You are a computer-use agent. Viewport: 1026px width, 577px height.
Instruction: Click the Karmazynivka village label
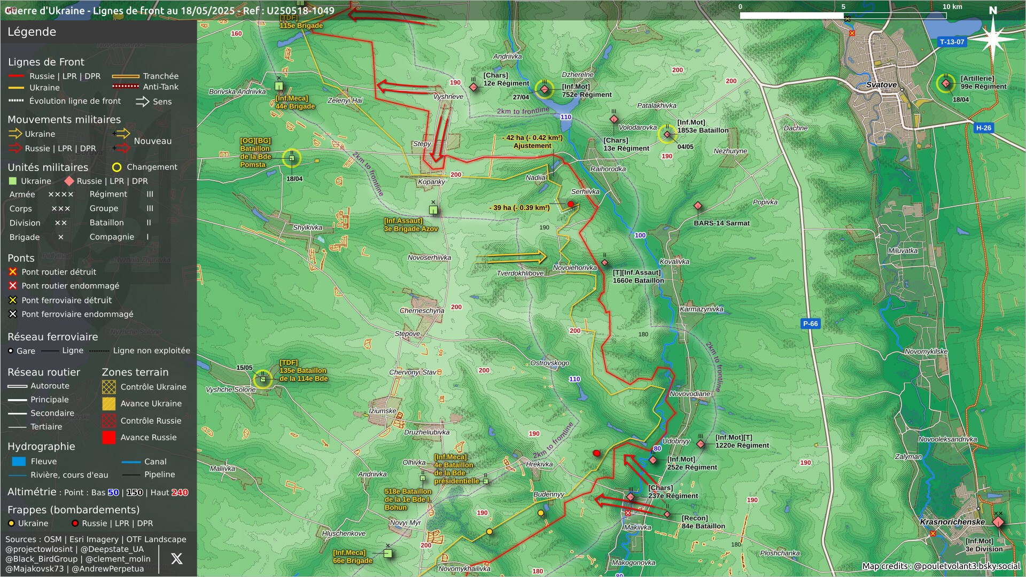point(701,309)
